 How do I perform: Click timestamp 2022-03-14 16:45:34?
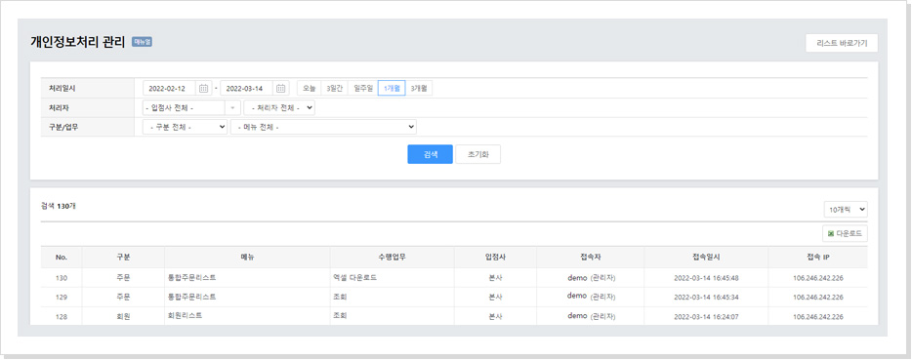[x=706, y=298]
